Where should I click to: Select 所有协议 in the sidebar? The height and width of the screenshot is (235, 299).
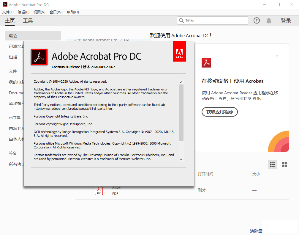tap(16, 164)
